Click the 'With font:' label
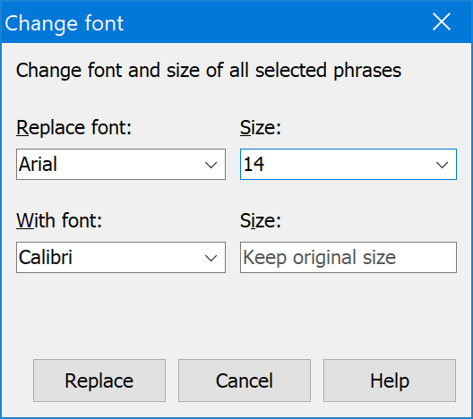The width and height of the screenshot is (473, 419). pyautogui.click(x=59, y=220)
